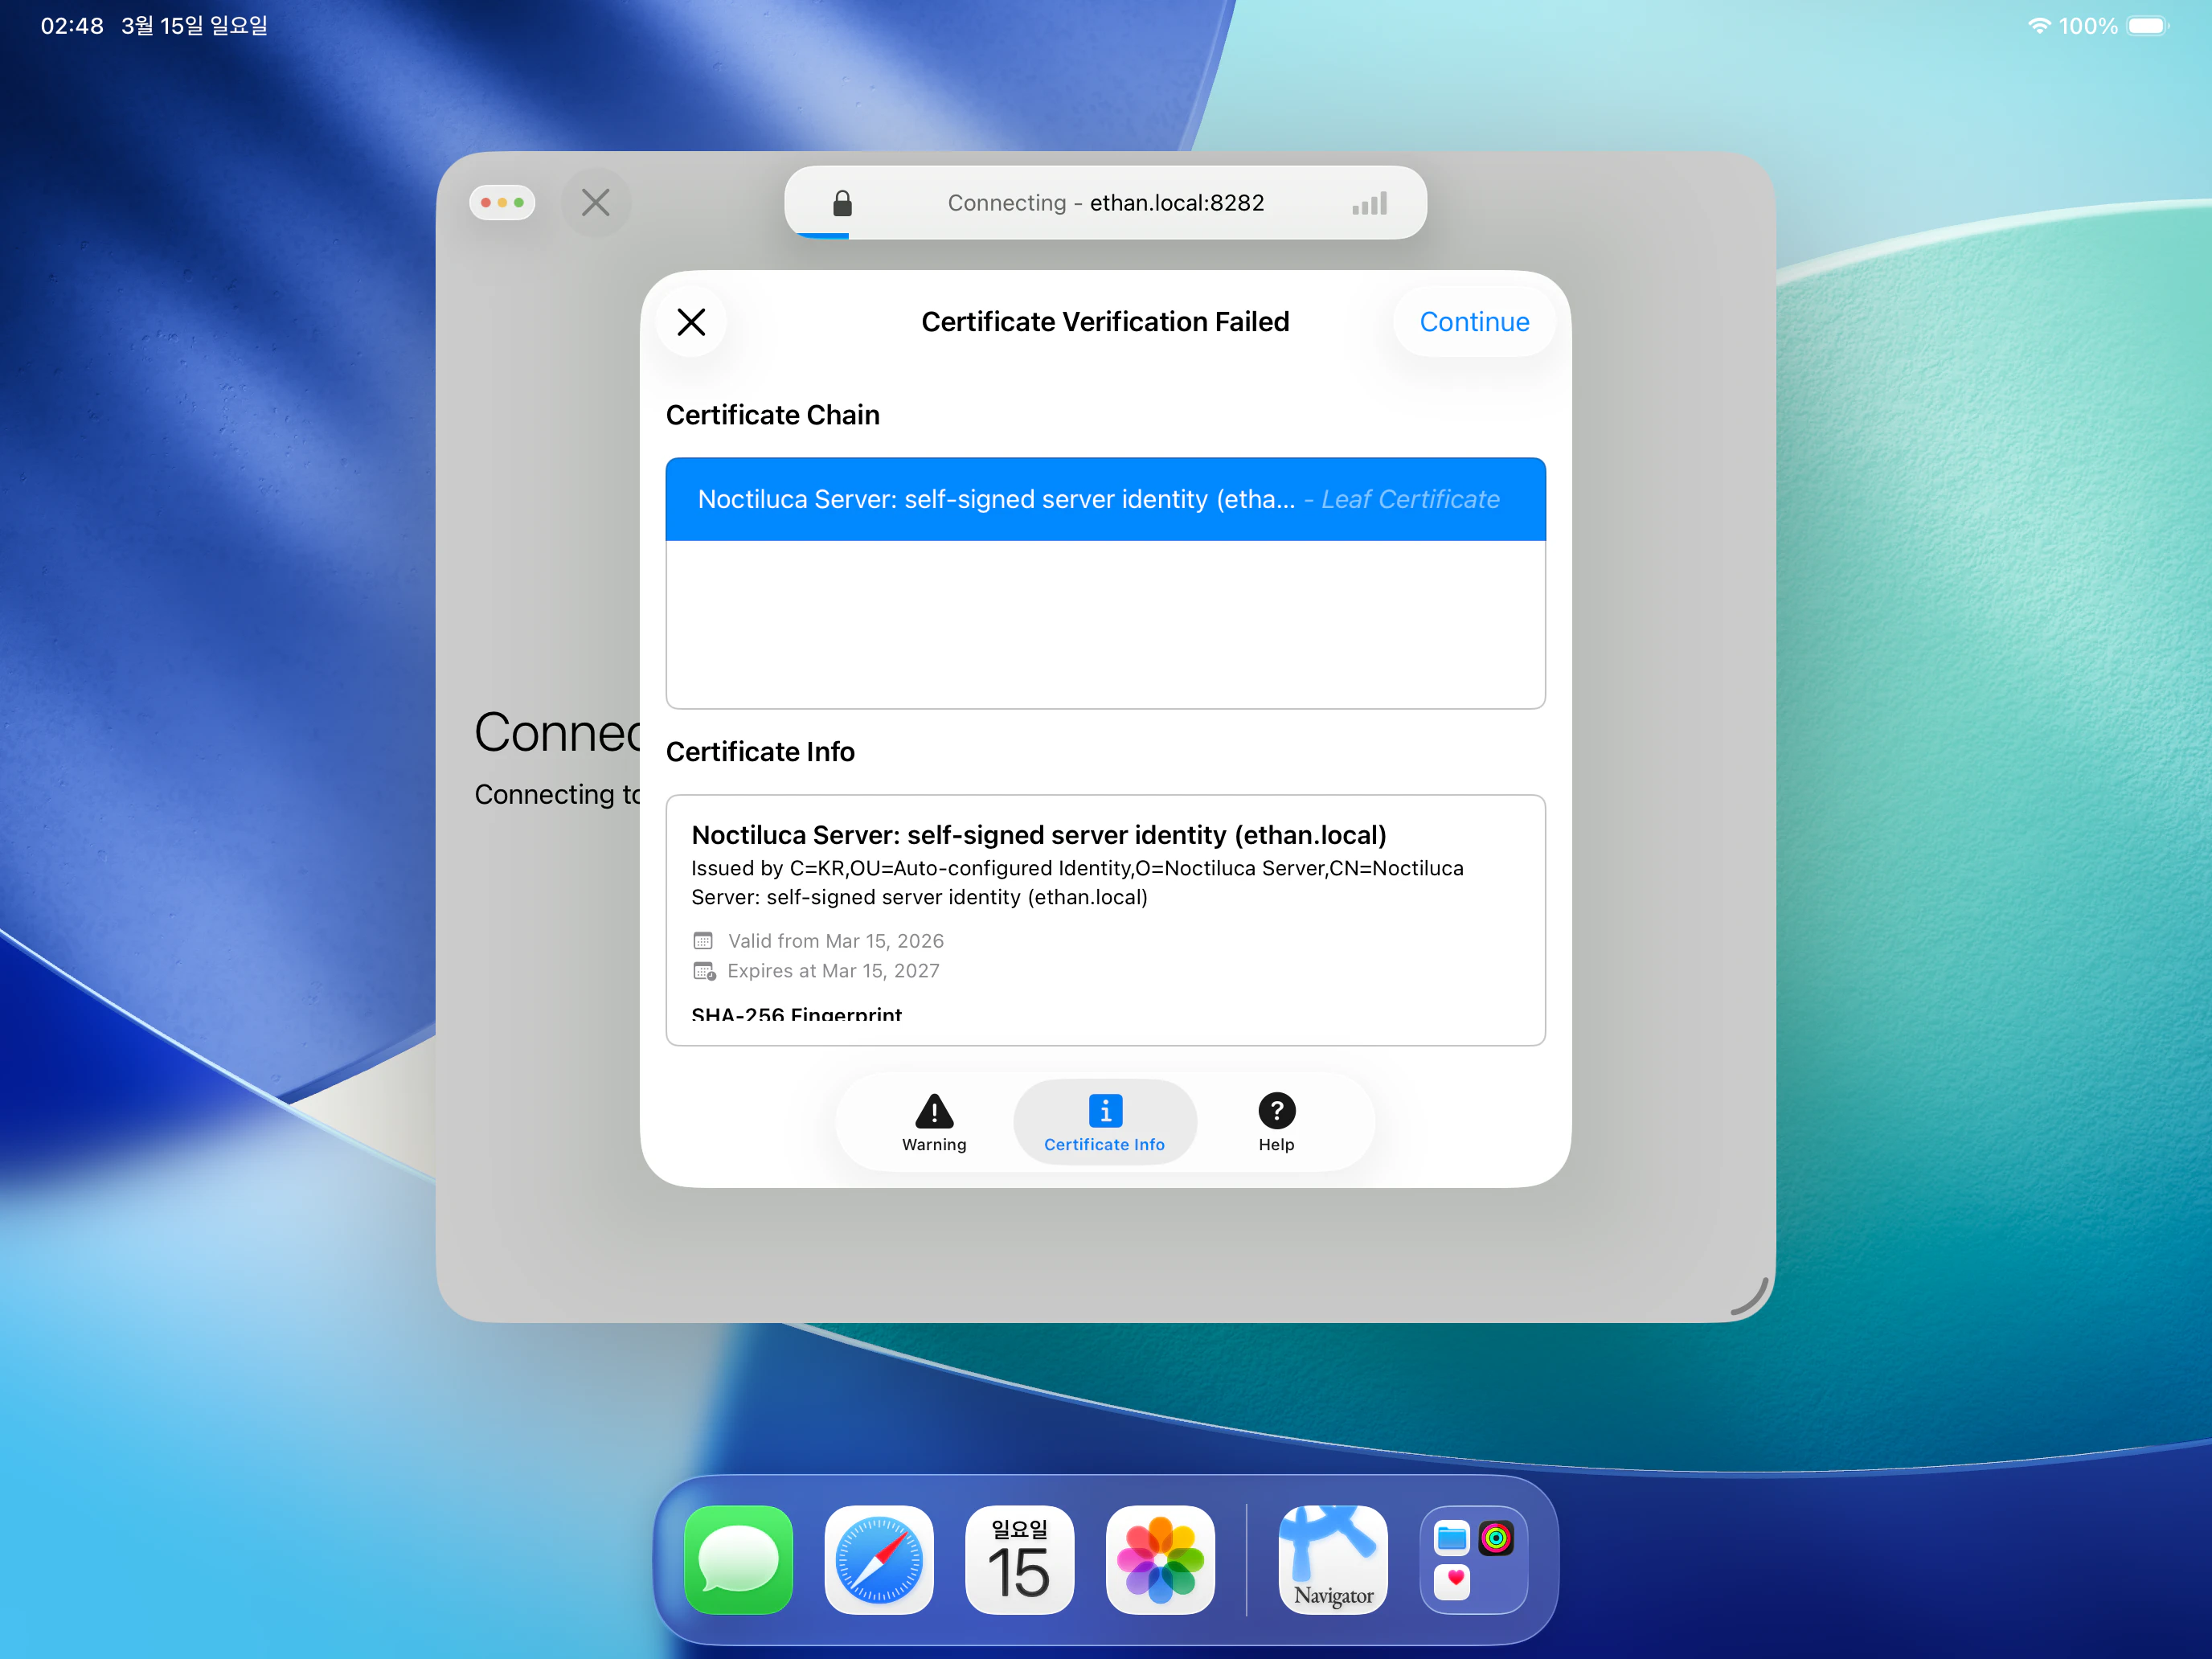Viewport: 2212px width, 1659px height.
Task: Launch Safari from the dock
Action: point(879,1559)
